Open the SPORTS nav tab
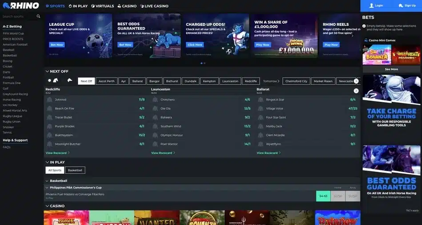Viewport: 422px width, 225px height. point(55,6)
